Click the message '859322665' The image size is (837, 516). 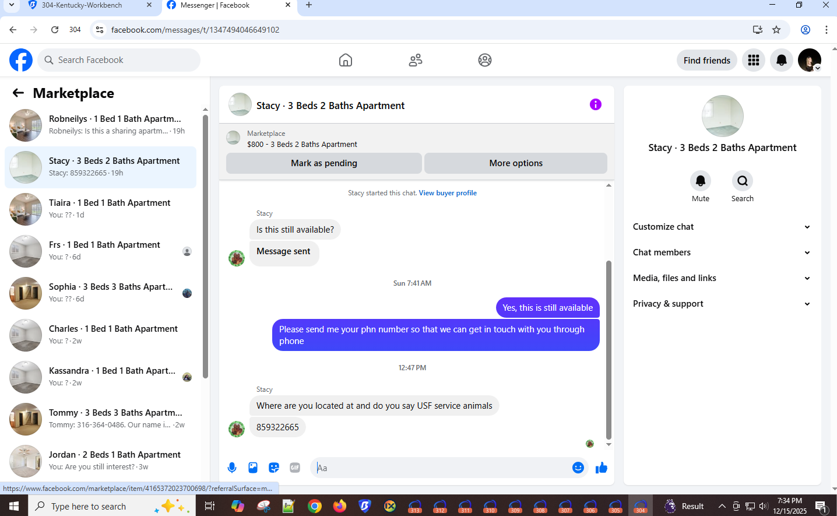tap(277, 427)
